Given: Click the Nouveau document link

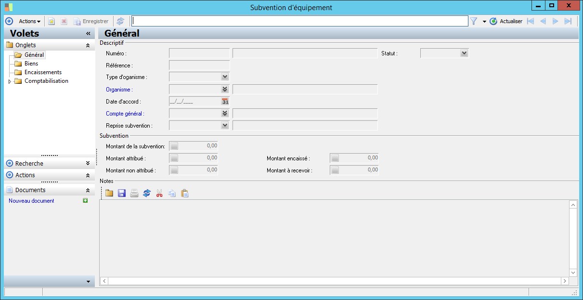Looking at the screenshot, I should (x=31, y=201).
